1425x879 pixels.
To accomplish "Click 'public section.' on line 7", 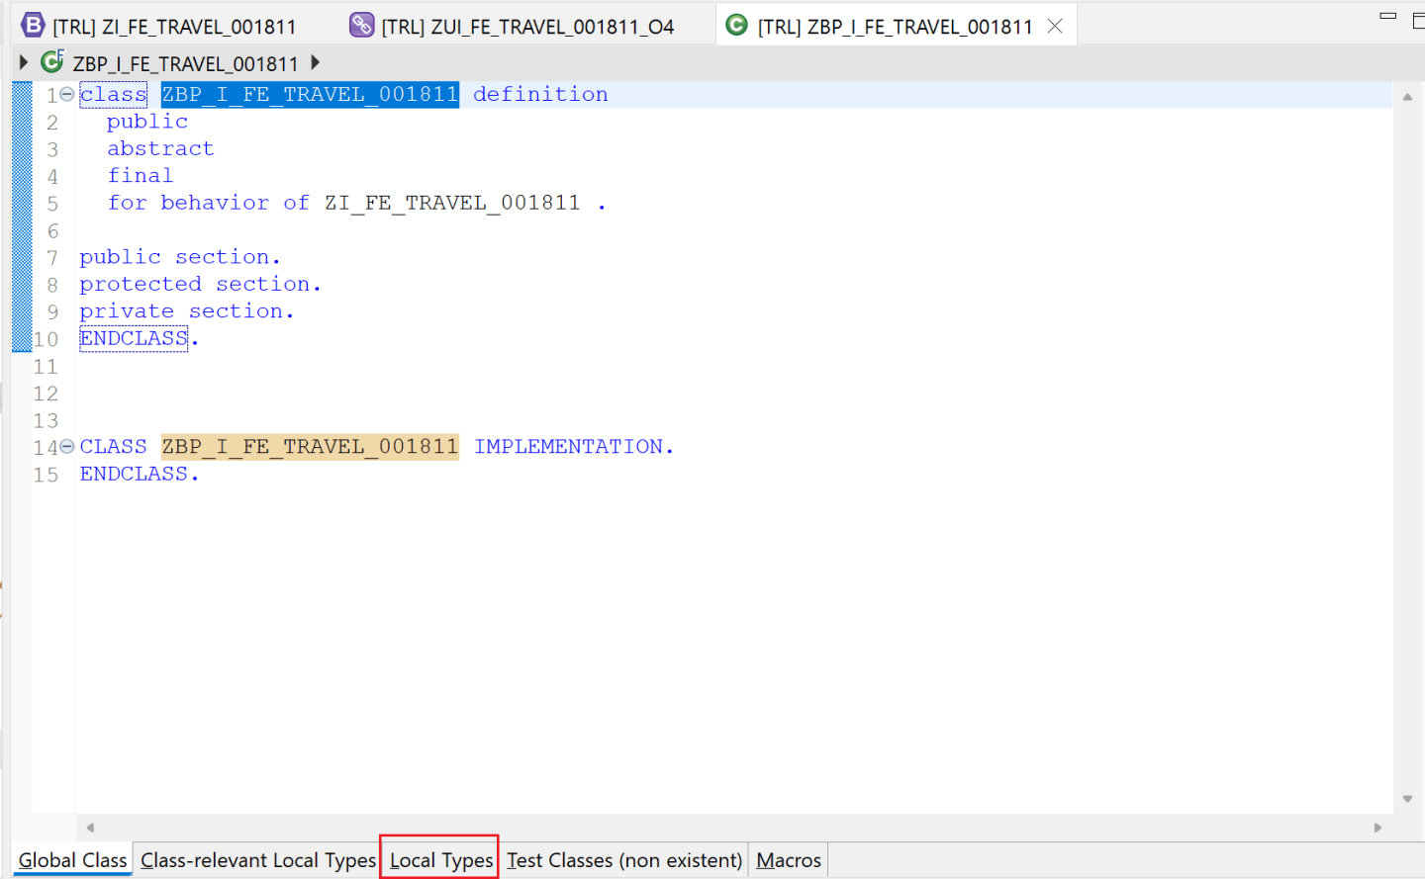I will coord(180,257).
